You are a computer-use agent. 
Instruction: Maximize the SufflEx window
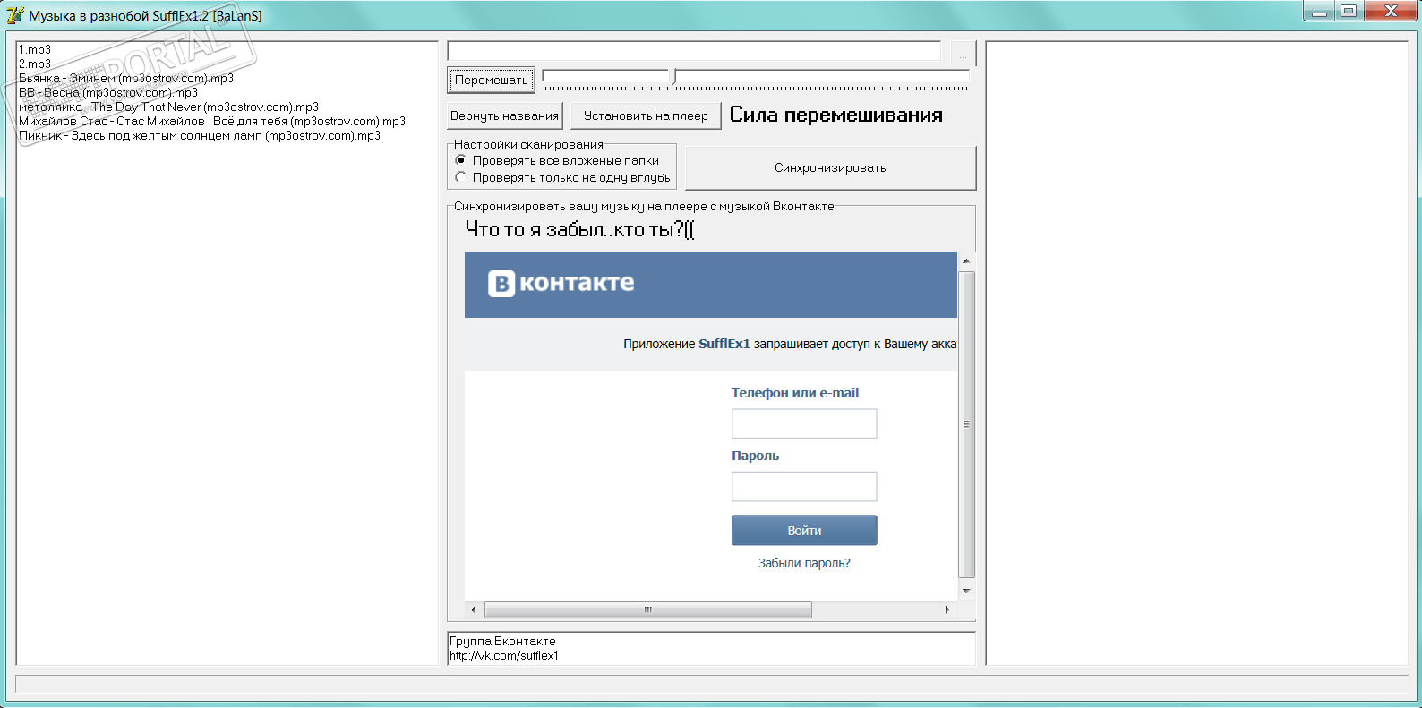pos(1349,12)
